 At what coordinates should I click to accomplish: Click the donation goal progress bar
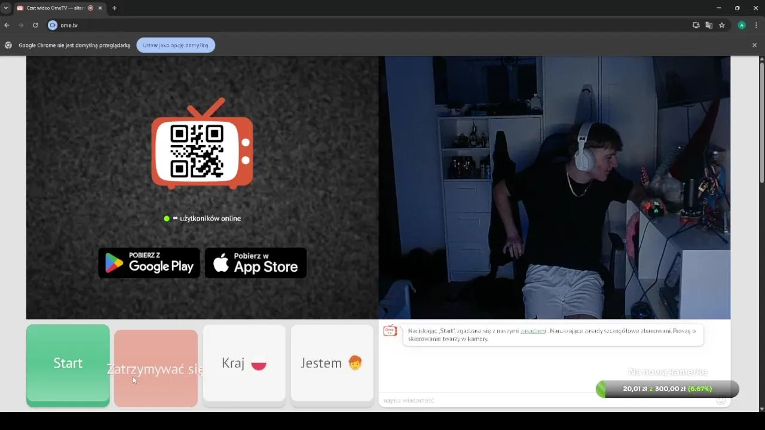[668, 389]
